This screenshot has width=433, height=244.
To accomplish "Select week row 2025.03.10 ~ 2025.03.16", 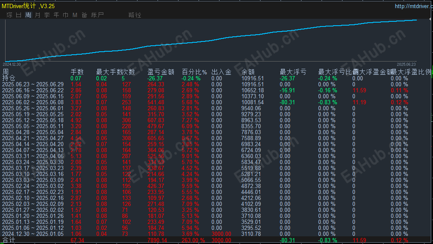I will click(33, 174).
